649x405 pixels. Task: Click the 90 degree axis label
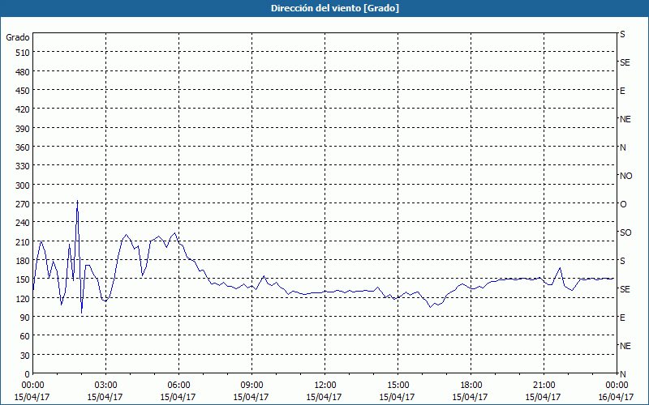[25, 318]
